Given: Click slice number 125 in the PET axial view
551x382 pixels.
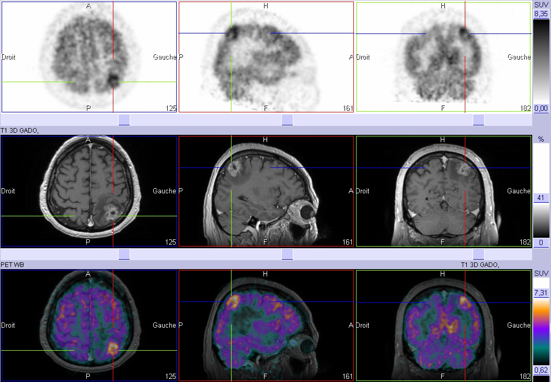Looking at the screenshot, I should coord(171,108).
